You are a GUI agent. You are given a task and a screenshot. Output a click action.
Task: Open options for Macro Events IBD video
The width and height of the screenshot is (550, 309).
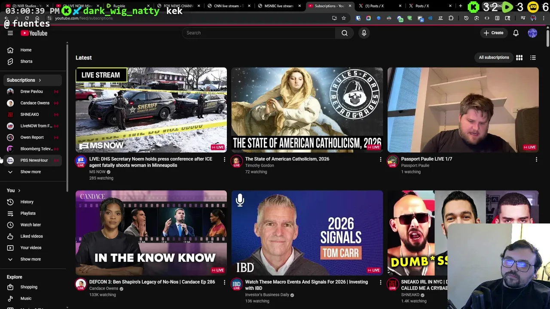380,282
